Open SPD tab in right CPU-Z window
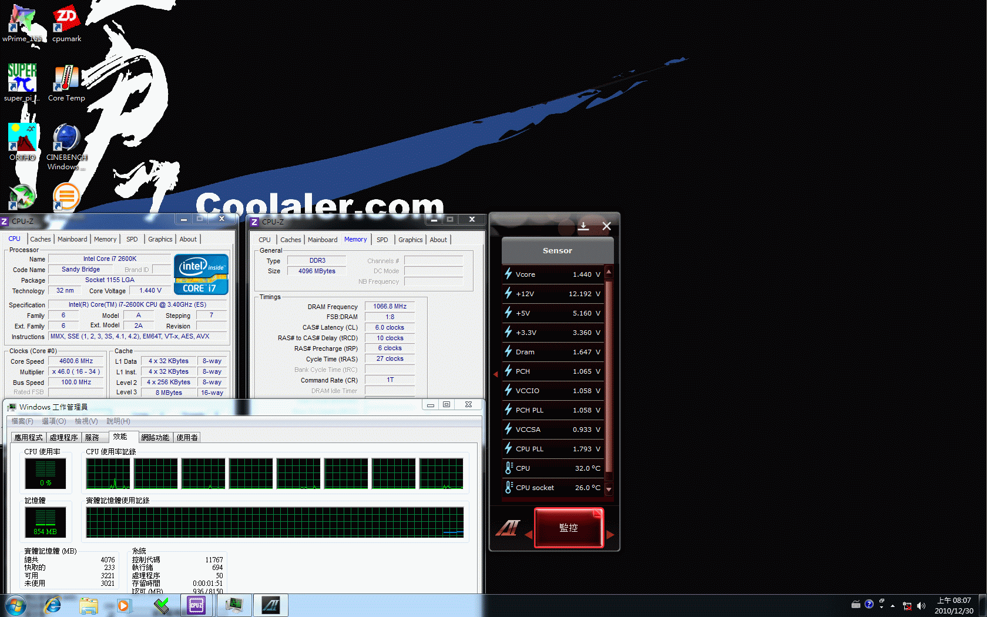The width and height of the screenshot is (987, 617). tap(382, 240)
